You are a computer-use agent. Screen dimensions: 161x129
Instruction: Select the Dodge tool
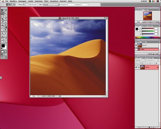[5, 30]
